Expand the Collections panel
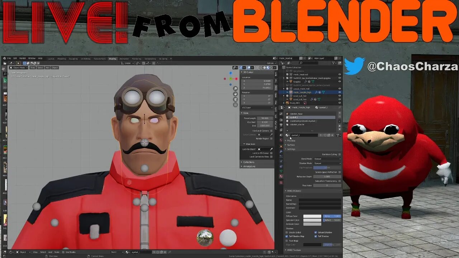Screen dimensions: 459x258 [249, 162]
